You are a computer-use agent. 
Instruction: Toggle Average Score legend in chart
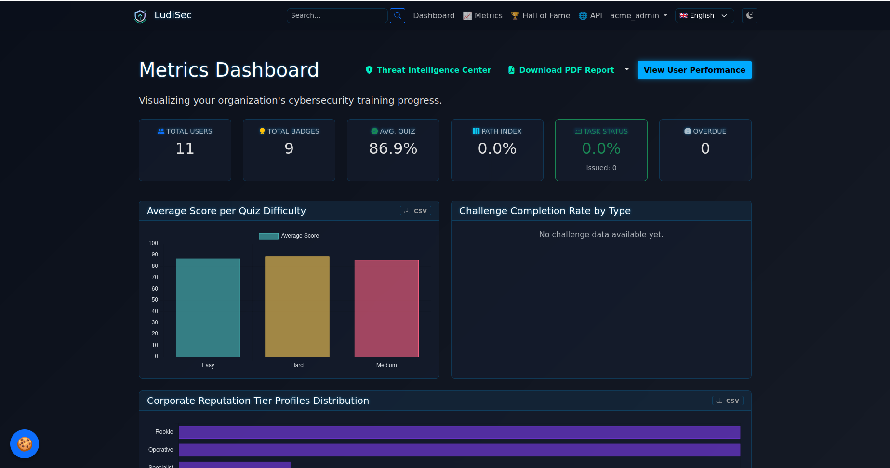[x=289, y=236]
